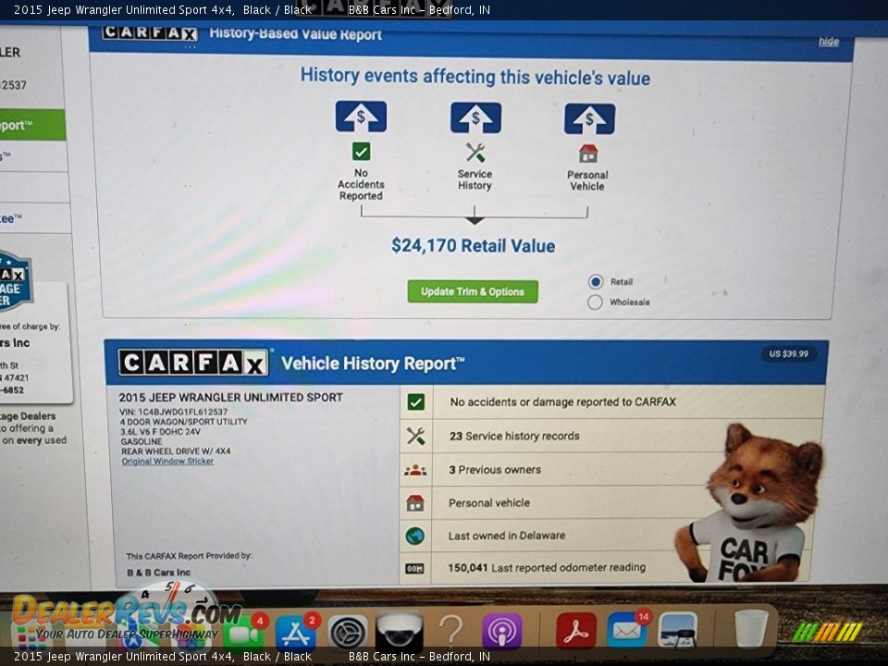Select the green highlighted tab in the left sidebar
Viewport: 888px width, 666px height.
point(33,125)
